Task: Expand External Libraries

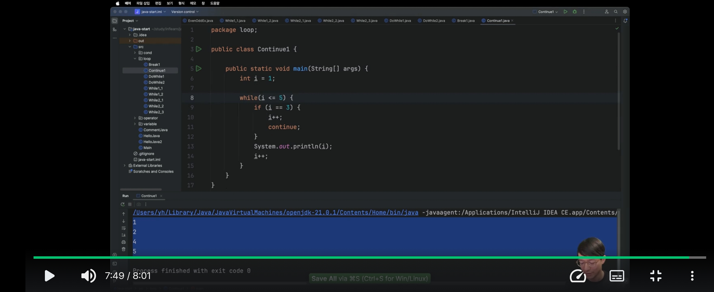Action: click(124, 165)
